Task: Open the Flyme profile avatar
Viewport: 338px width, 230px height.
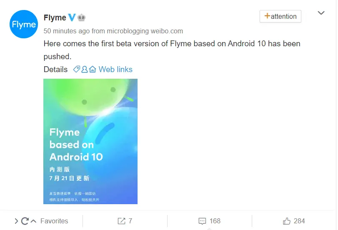Action: click(24, 24)
